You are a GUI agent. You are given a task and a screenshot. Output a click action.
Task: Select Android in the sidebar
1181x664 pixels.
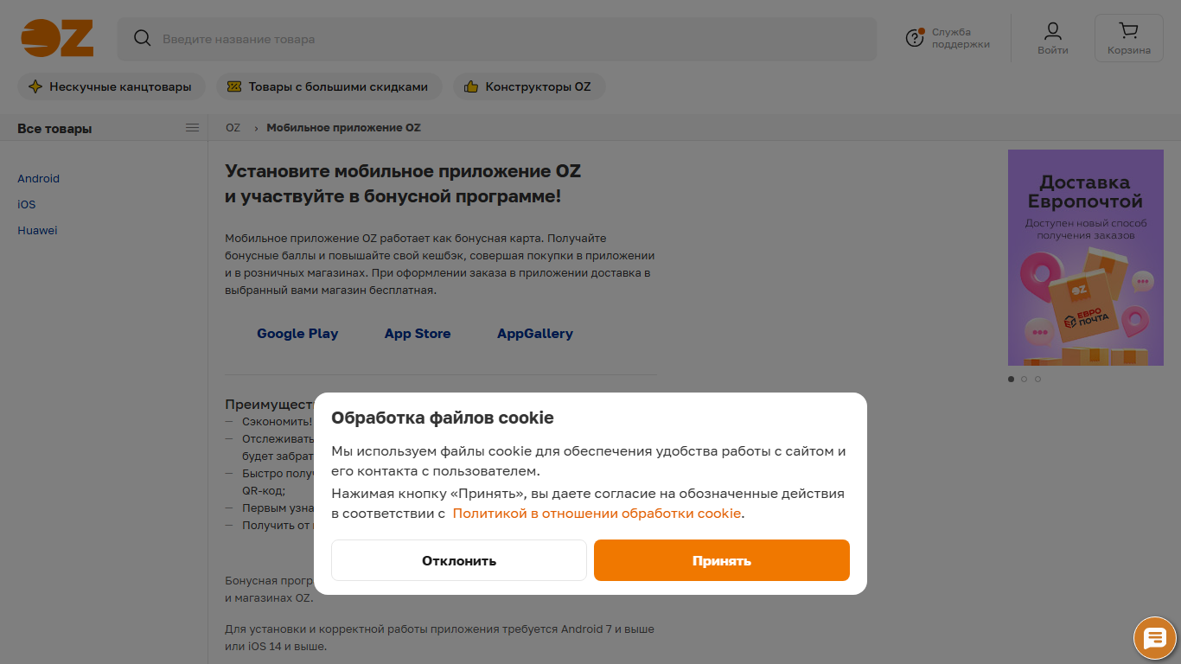[39, 178]
